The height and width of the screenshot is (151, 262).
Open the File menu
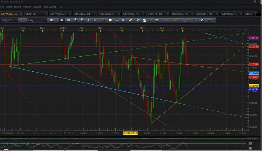(x=2, y=7)
